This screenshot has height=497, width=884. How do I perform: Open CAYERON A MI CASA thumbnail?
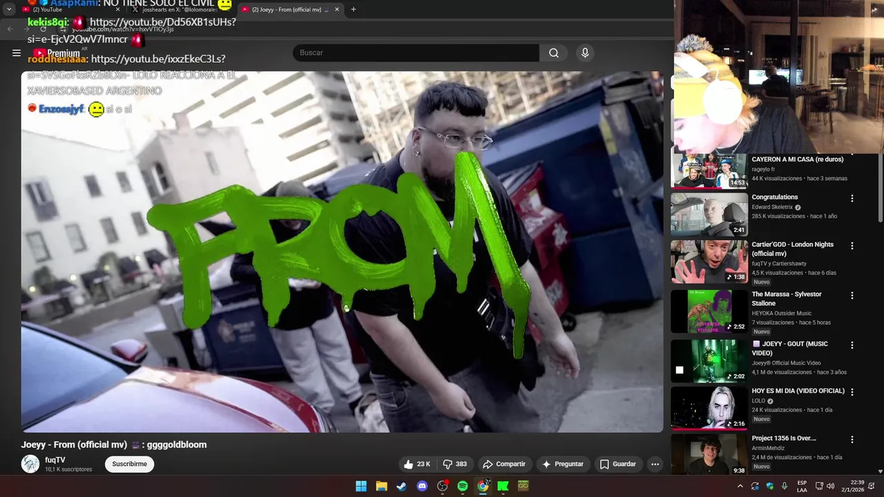click(709, 170)
